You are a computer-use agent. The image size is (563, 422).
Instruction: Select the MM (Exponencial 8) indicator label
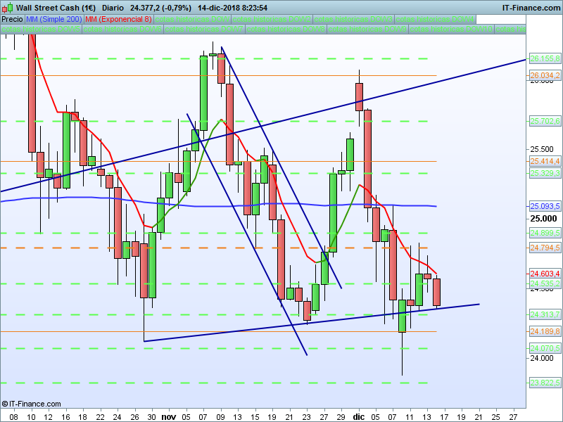(118, 19)
